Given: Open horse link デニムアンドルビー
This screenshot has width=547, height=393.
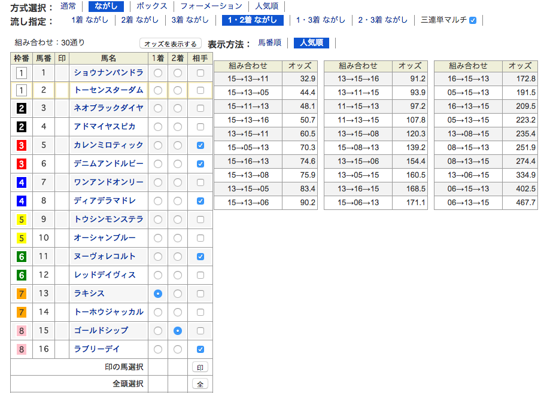Looking at the screenshot, I should [108, 163].
